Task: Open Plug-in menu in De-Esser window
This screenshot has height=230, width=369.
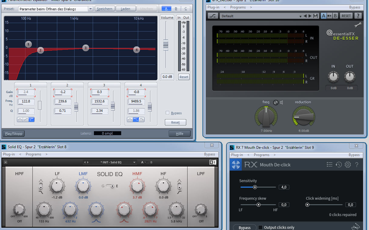Action: click(x=213, y=7)
